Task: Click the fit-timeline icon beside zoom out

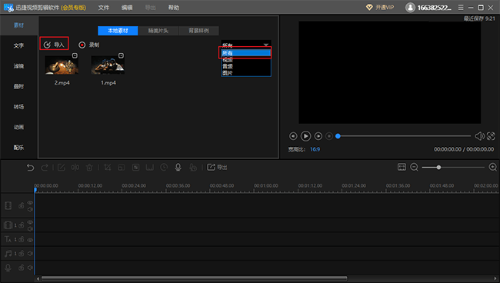Action: click(x=402, y=168)
